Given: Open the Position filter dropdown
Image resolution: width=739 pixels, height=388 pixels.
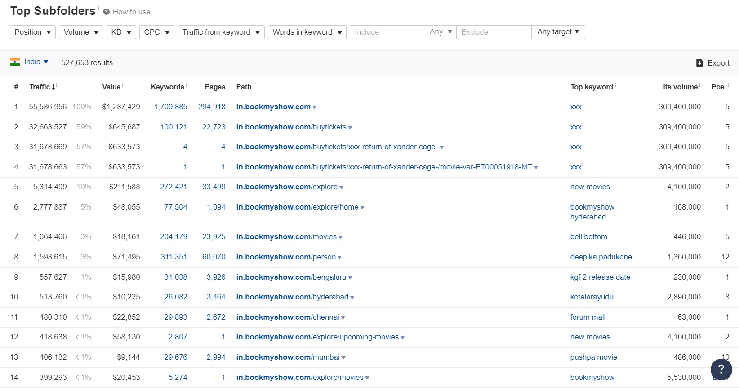Looking at the screenshot, I should pyautogui.click(x=33, y=32).
